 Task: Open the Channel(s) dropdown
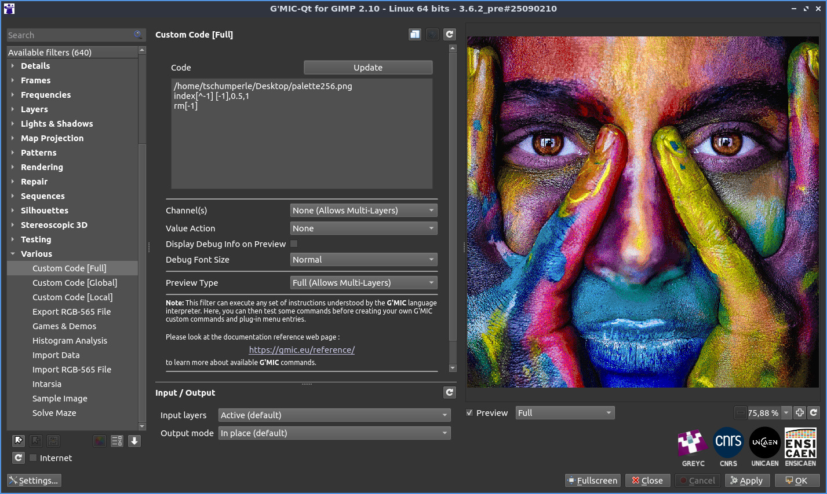[x=363, y=211]
